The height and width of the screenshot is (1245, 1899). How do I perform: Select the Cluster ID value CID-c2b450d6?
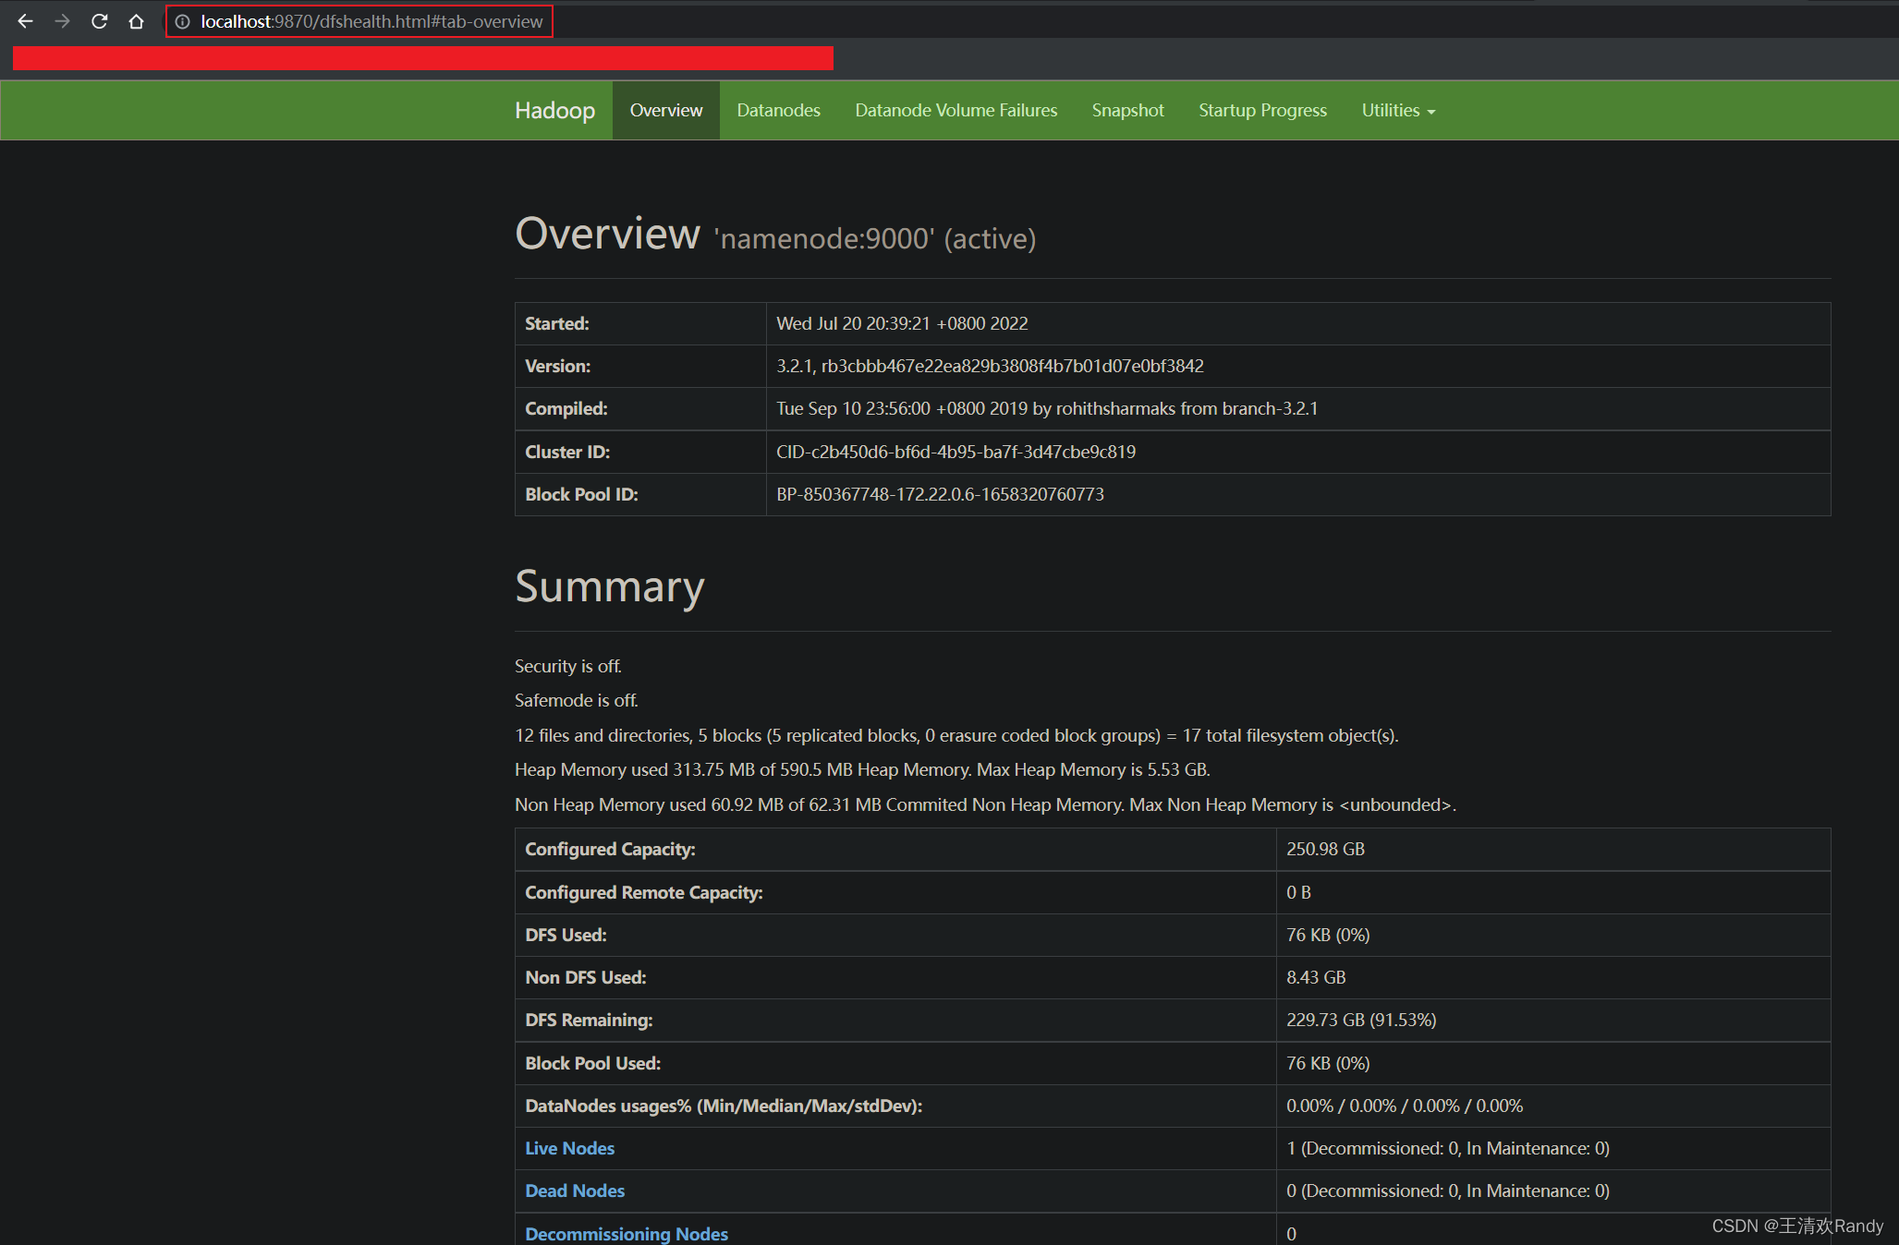tap(956, 452)
